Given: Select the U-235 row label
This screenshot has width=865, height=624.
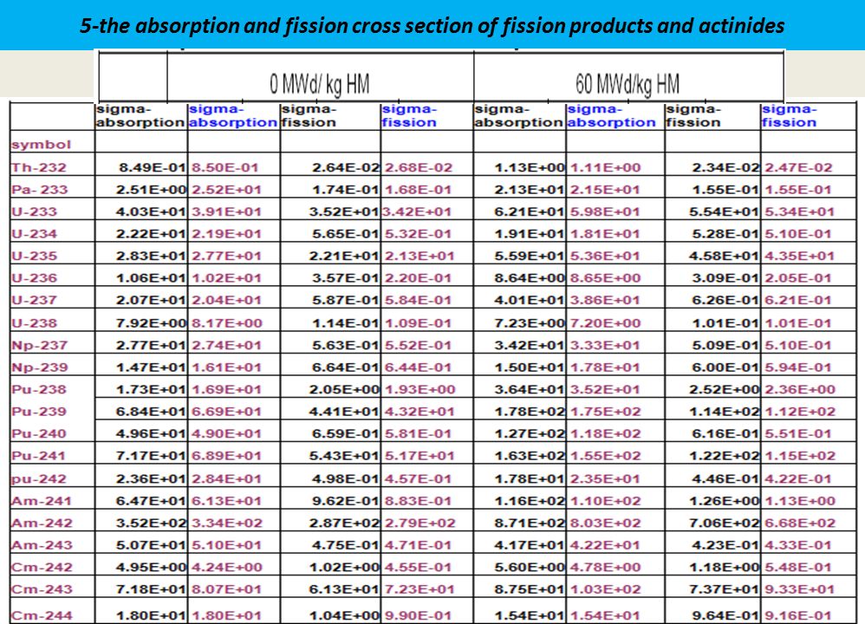Looking at the screenshot, I should [34, 256].
